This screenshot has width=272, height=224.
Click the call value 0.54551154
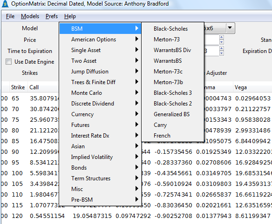(47, 216)
